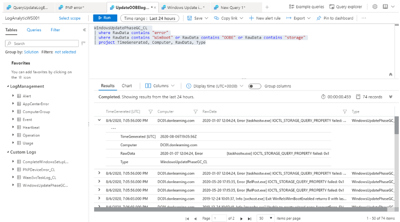Open the documentation book icon
The width and height of the screenshot is (400, 222).
click(x=385, y=7)
